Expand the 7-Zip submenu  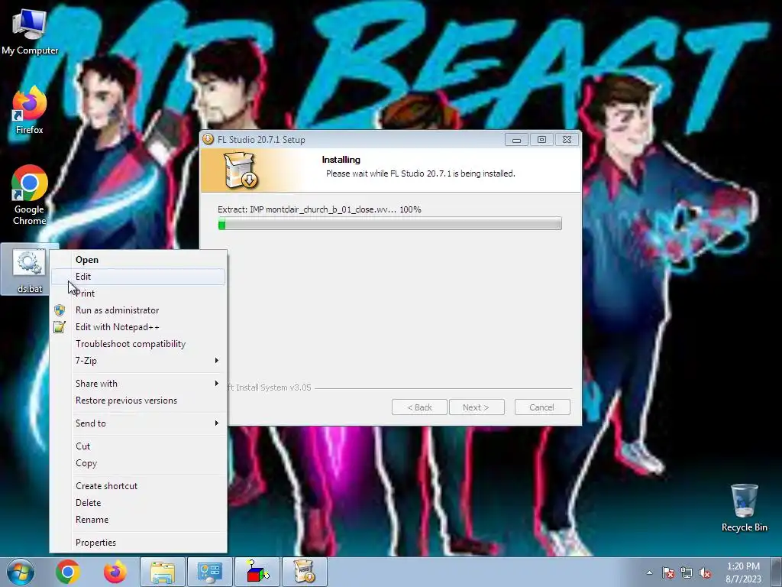(138, 361)
